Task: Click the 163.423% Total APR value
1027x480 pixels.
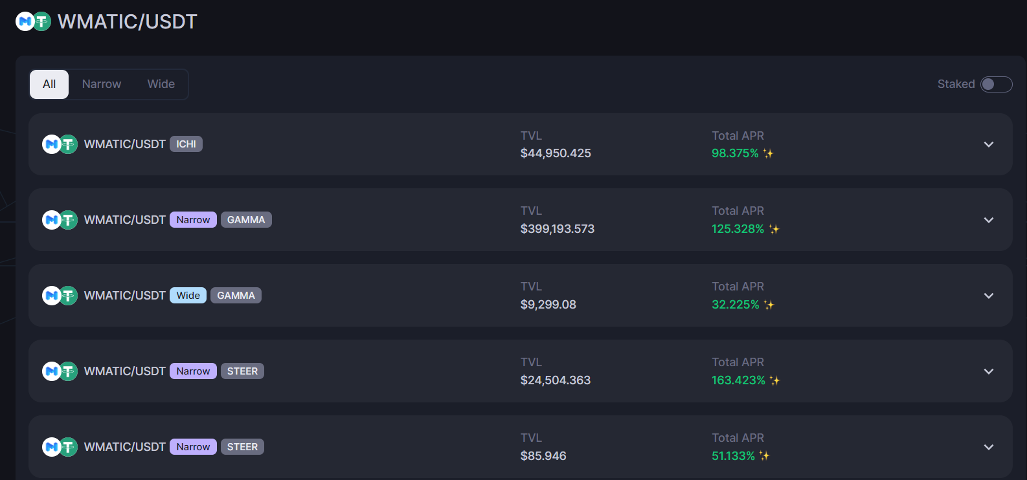Action: click(739, 380)
